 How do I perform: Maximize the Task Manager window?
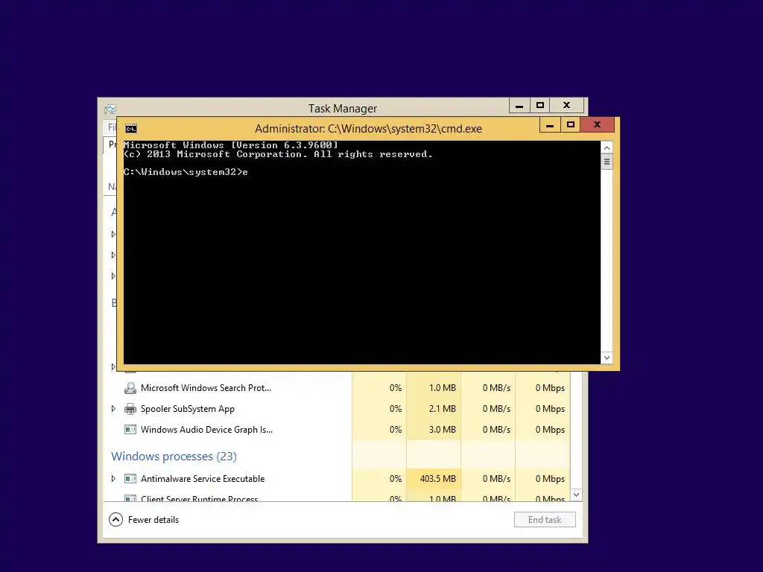[x=539, y=106]
